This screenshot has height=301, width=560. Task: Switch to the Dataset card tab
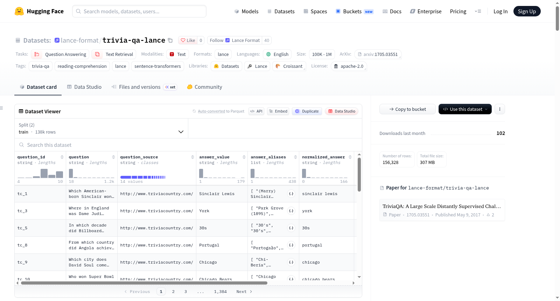(38, 87)
